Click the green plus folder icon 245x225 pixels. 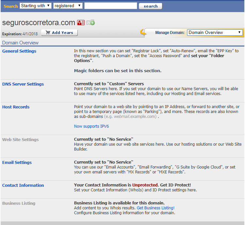pyautogui.click(x=90, y=23)
